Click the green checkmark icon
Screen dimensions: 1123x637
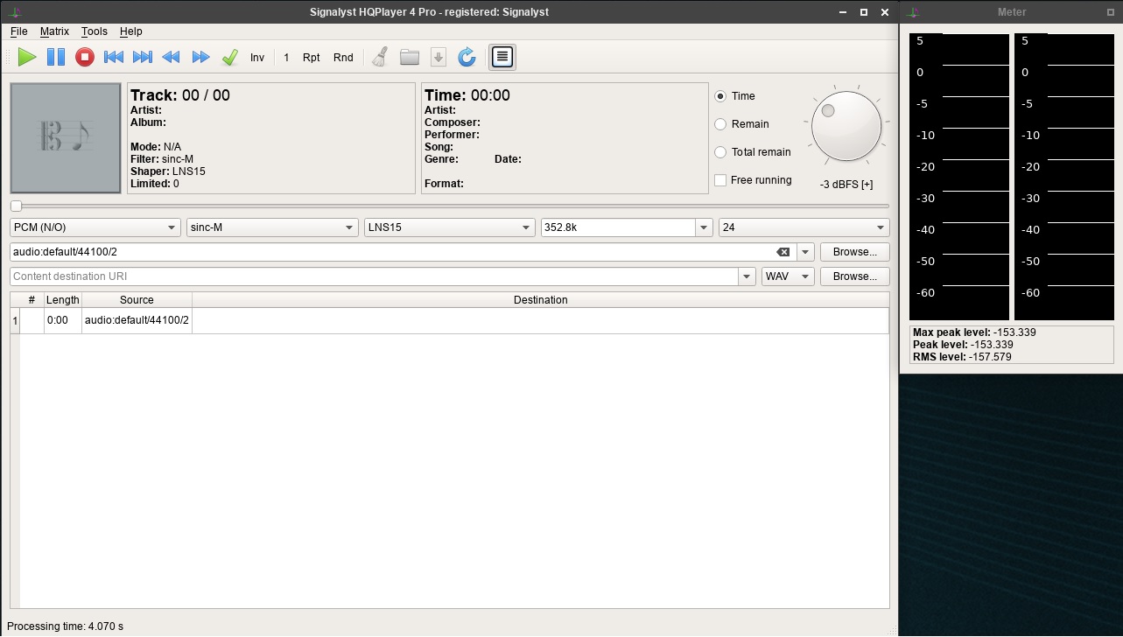point(229,57)
